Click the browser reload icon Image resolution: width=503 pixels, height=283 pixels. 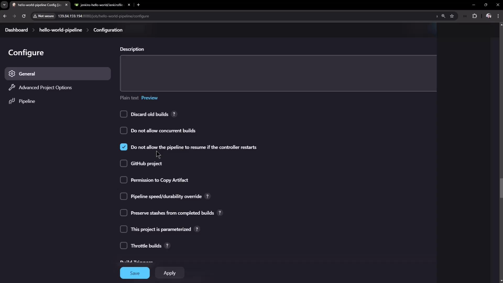(24, 16)
